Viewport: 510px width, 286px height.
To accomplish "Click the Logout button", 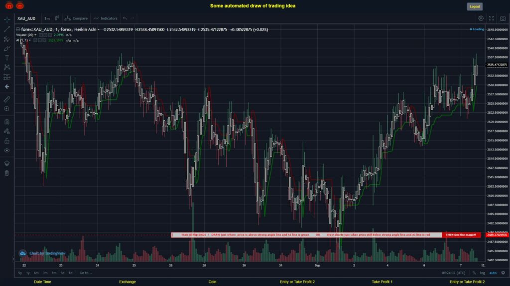I will (475, 6).
